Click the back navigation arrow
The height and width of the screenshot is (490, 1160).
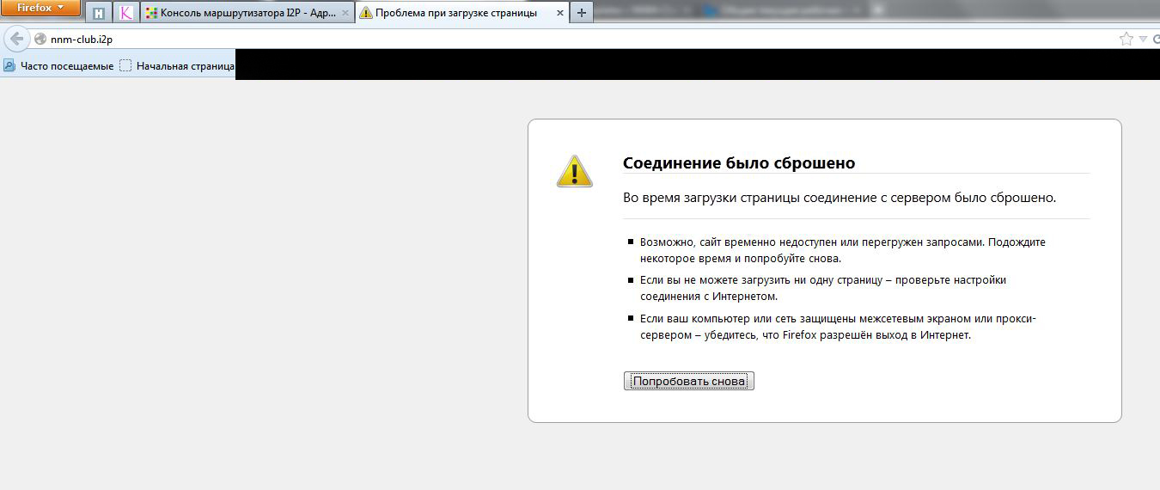(x=16, y=39)
